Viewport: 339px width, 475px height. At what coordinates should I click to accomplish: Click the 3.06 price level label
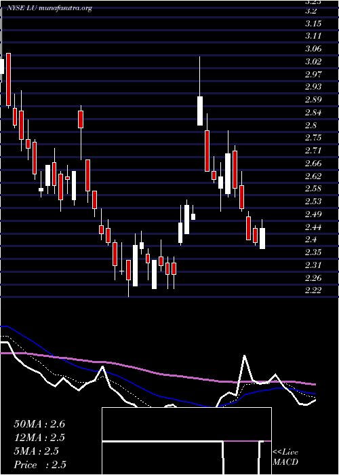click(x=313, y=49)
